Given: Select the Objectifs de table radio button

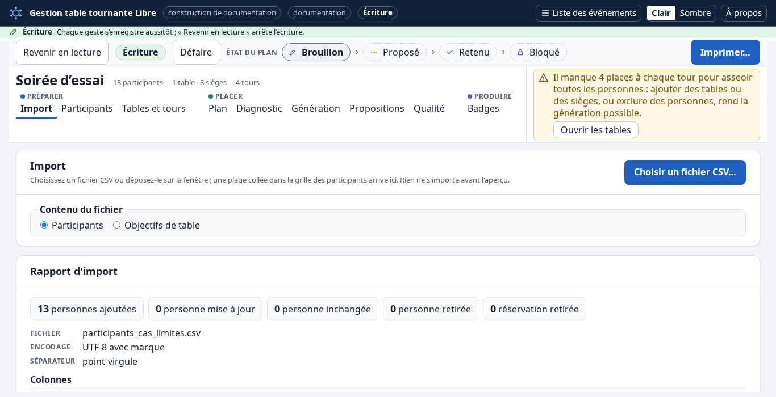Looking at the screenshot, I should [x=116, y=225].
